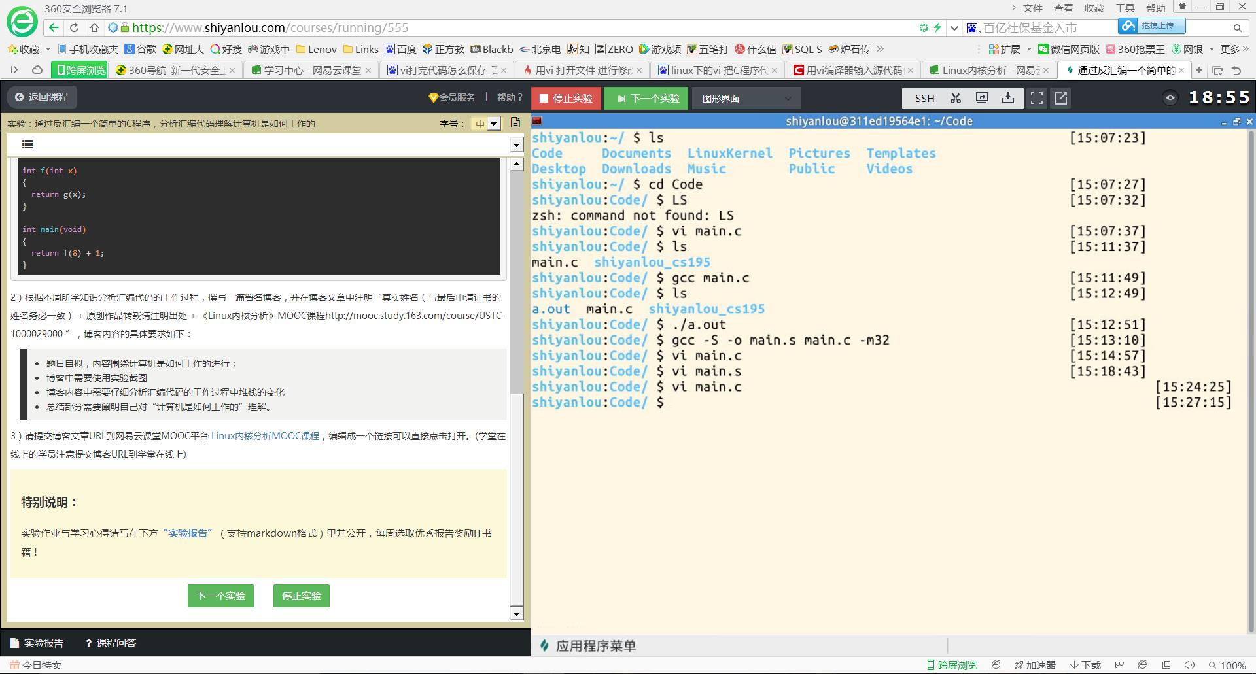Viewport: 1256px width, 674px height.
Task: Click the 加速器 accelerator status bar icon
Action: 1035,665
